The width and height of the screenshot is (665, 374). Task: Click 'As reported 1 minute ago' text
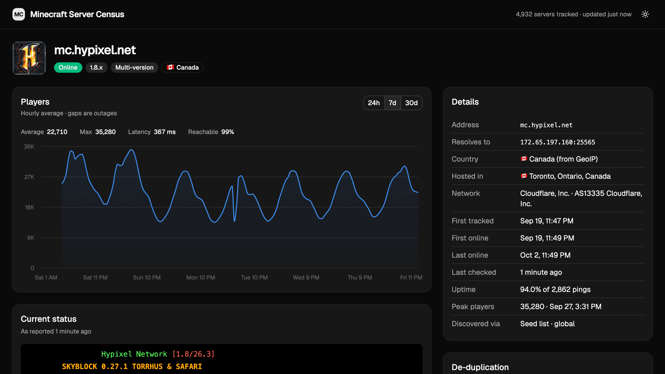[x=56, y=331]
